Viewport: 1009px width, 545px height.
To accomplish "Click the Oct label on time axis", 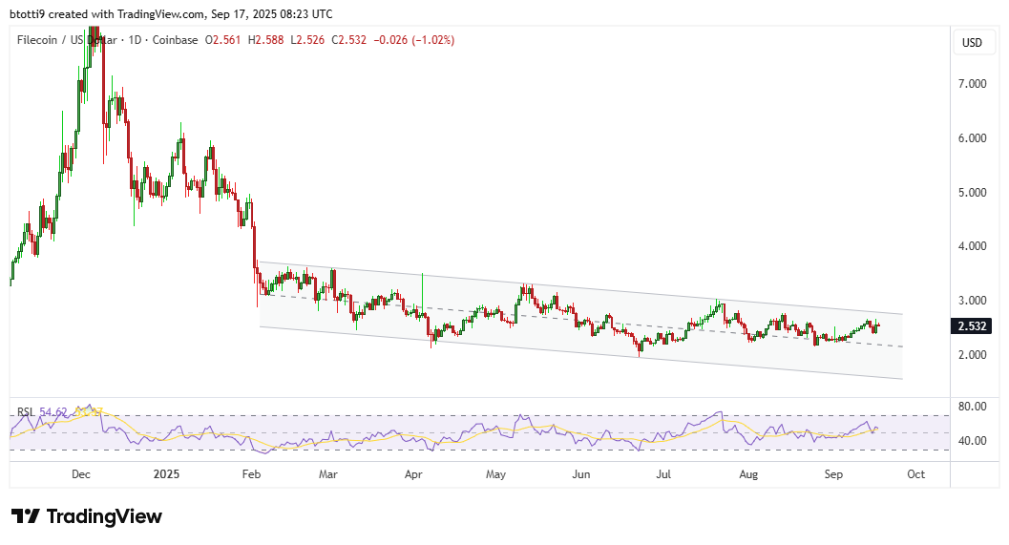I will pos(915,473).
